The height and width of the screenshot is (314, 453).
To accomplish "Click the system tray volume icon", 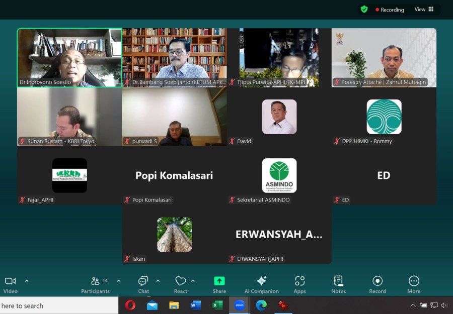I will (x=444, y=305).
